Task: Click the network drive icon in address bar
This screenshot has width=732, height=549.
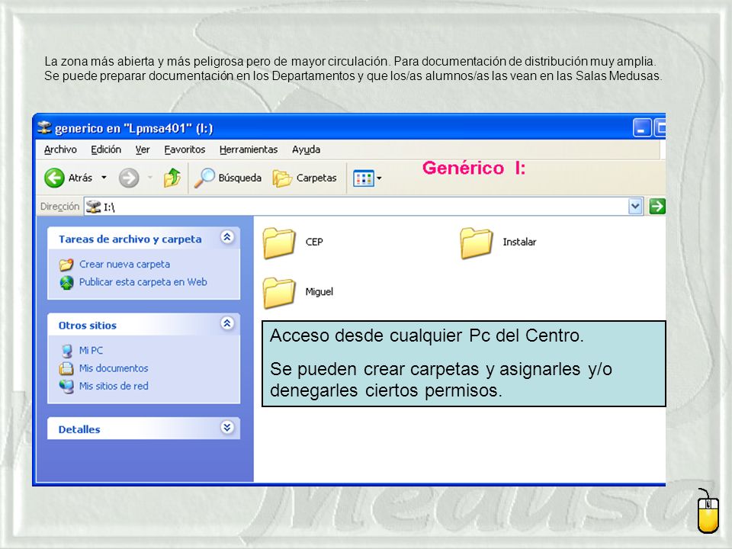Action: [93, 207]
